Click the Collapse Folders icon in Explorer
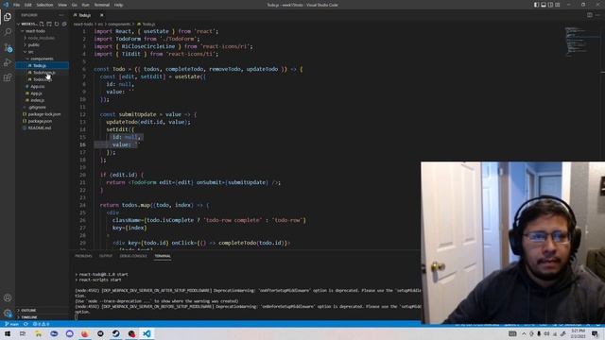Viewport: 605px width, 340px height. tap(64, 24)
